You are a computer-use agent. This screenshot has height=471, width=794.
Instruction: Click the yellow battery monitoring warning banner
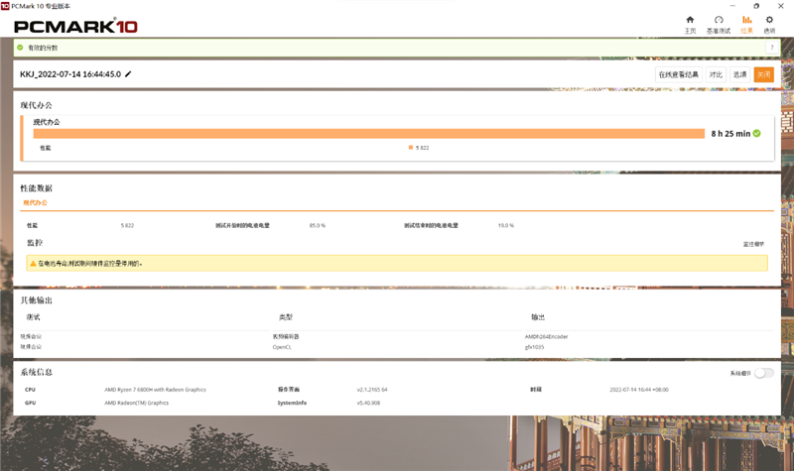[x=397, y=263]
